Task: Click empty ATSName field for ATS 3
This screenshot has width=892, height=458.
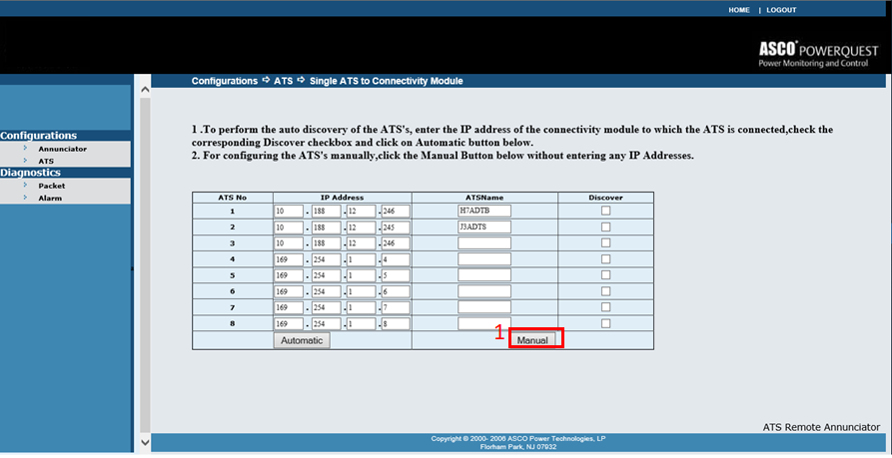Action: pyautogui.click(x=484, y=243)
